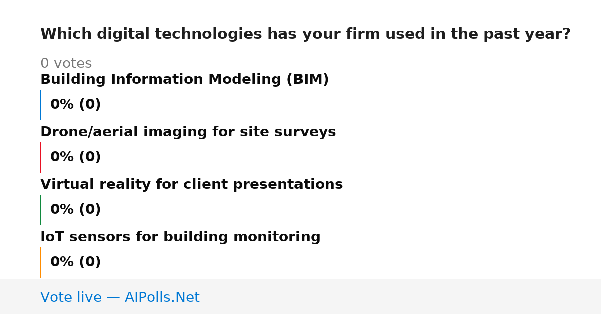Click the 0% (0) result under BIM
The image size is (601, 314).
pos(75,105)
